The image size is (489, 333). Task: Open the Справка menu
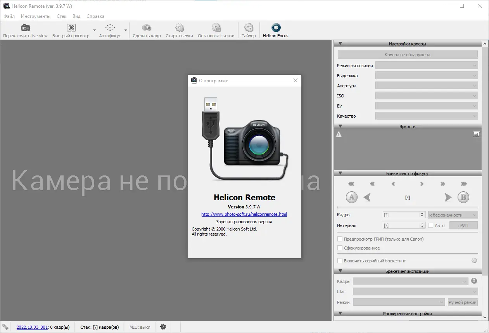coord(95,16)
